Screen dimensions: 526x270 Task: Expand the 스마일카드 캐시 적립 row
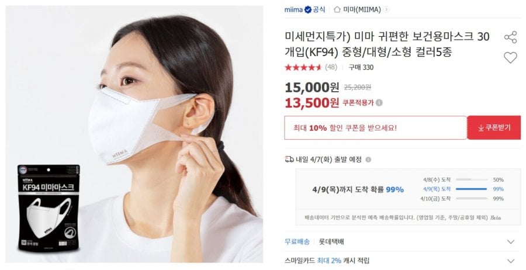402,260
